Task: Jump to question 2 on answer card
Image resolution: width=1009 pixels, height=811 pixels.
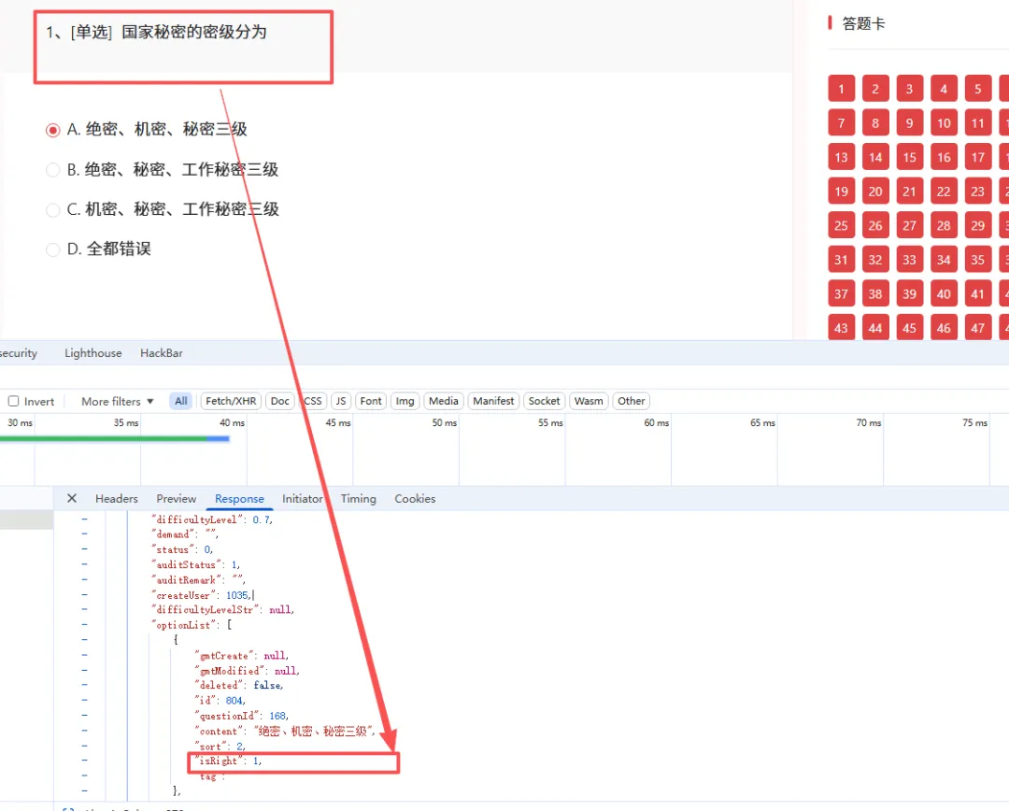Action: tap(875, 89)
